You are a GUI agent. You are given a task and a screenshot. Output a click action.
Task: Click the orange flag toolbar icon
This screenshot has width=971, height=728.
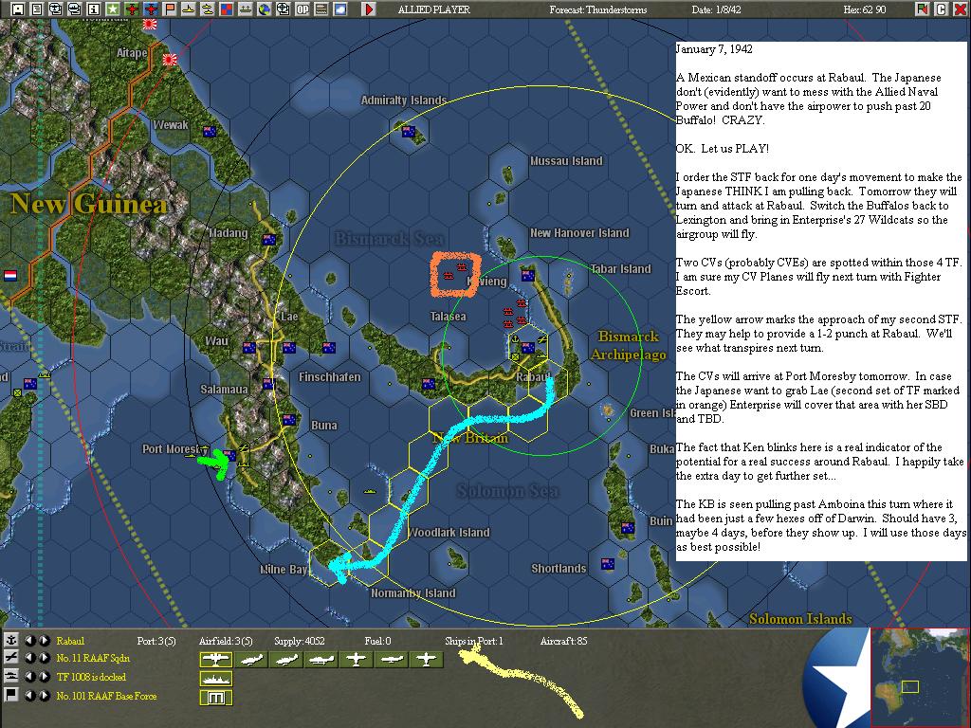(170, 9)
